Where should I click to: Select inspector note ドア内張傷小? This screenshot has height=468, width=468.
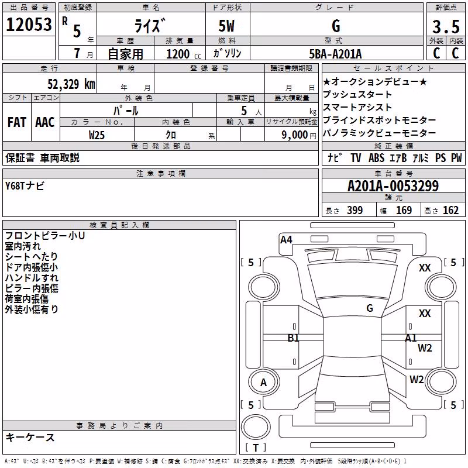32,267
